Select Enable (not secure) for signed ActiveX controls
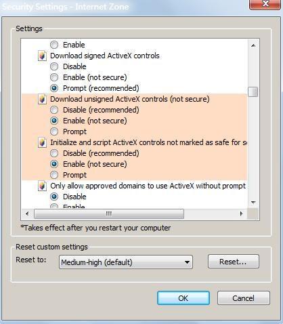This screenshot has height=324, width=283. click(54, 77)
